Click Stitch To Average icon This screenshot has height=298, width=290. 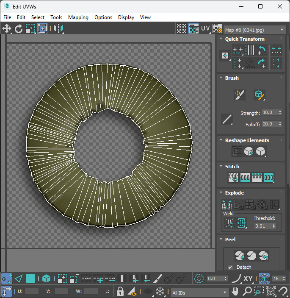245,178
